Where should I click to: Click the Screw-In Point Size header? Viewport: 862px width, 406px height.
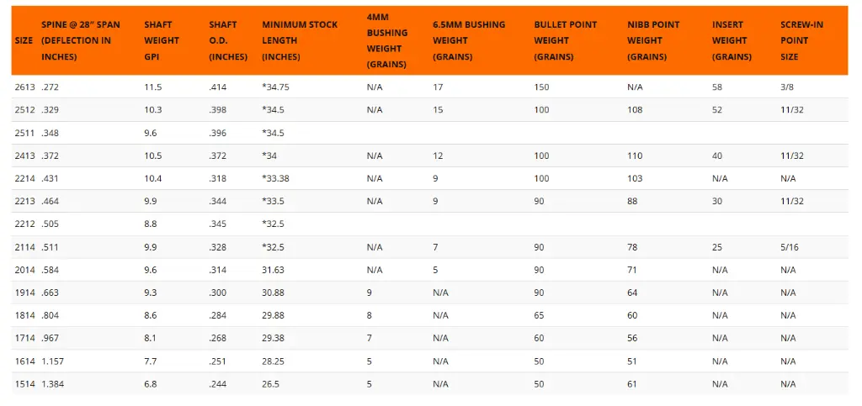tap(801, 40)
